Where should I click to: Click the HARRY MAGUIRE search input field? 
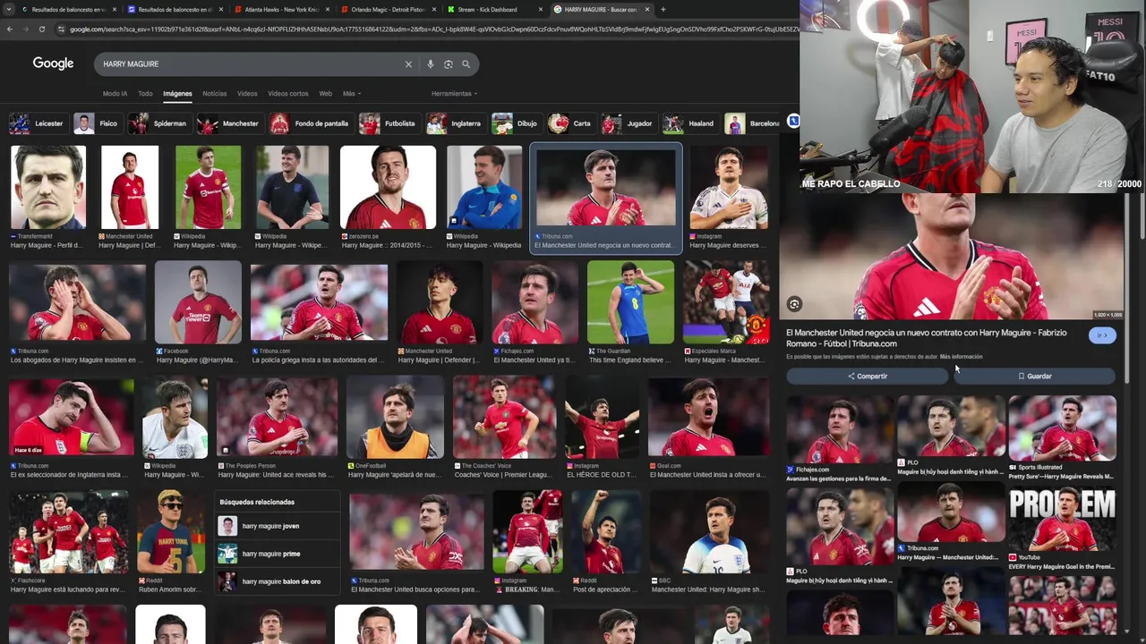tap(251, 64)
